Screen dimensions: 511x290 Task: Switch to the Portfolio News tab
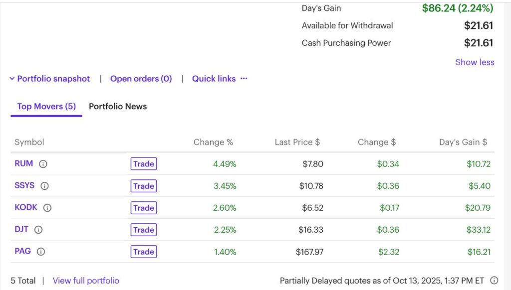pos(118,106)
